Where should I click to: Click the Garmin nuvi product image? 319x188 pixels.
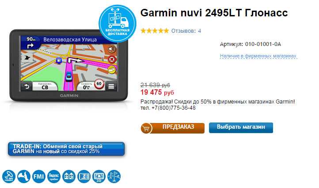click(x=69, y=65)
